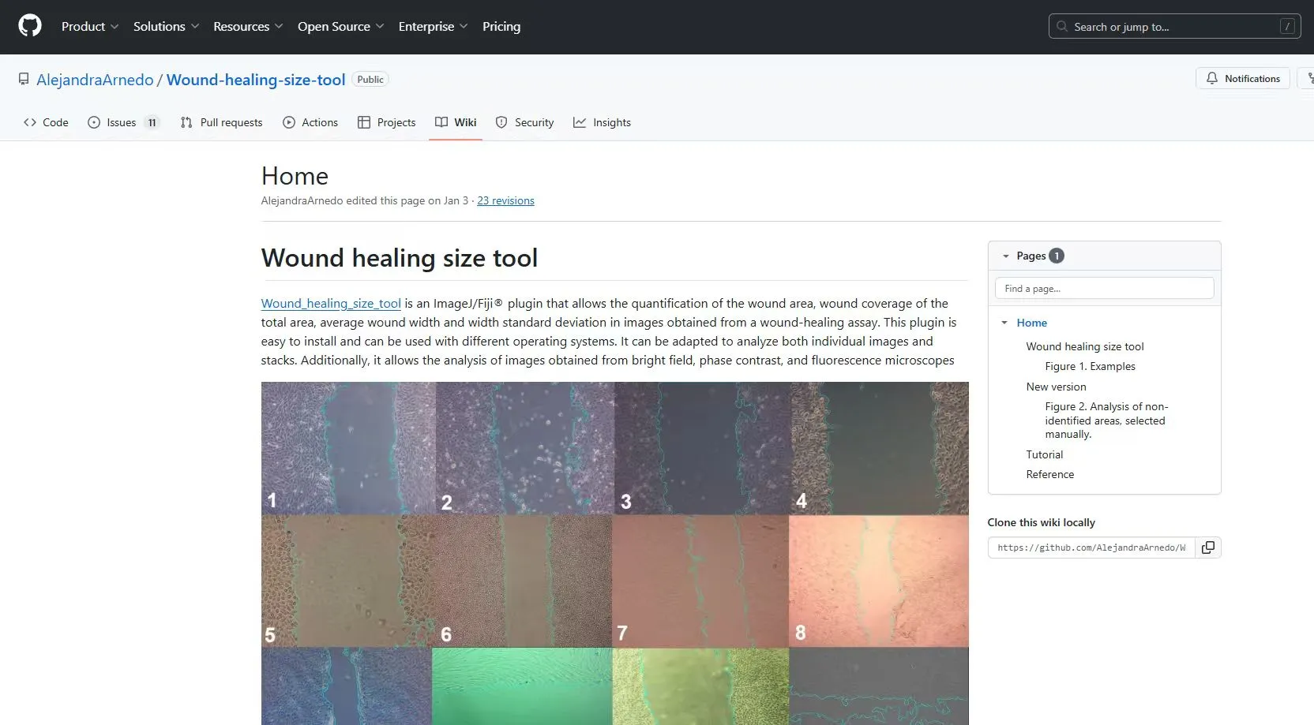
Task: Collapse the Home page tree arrow
Action: click(1004, 323)
